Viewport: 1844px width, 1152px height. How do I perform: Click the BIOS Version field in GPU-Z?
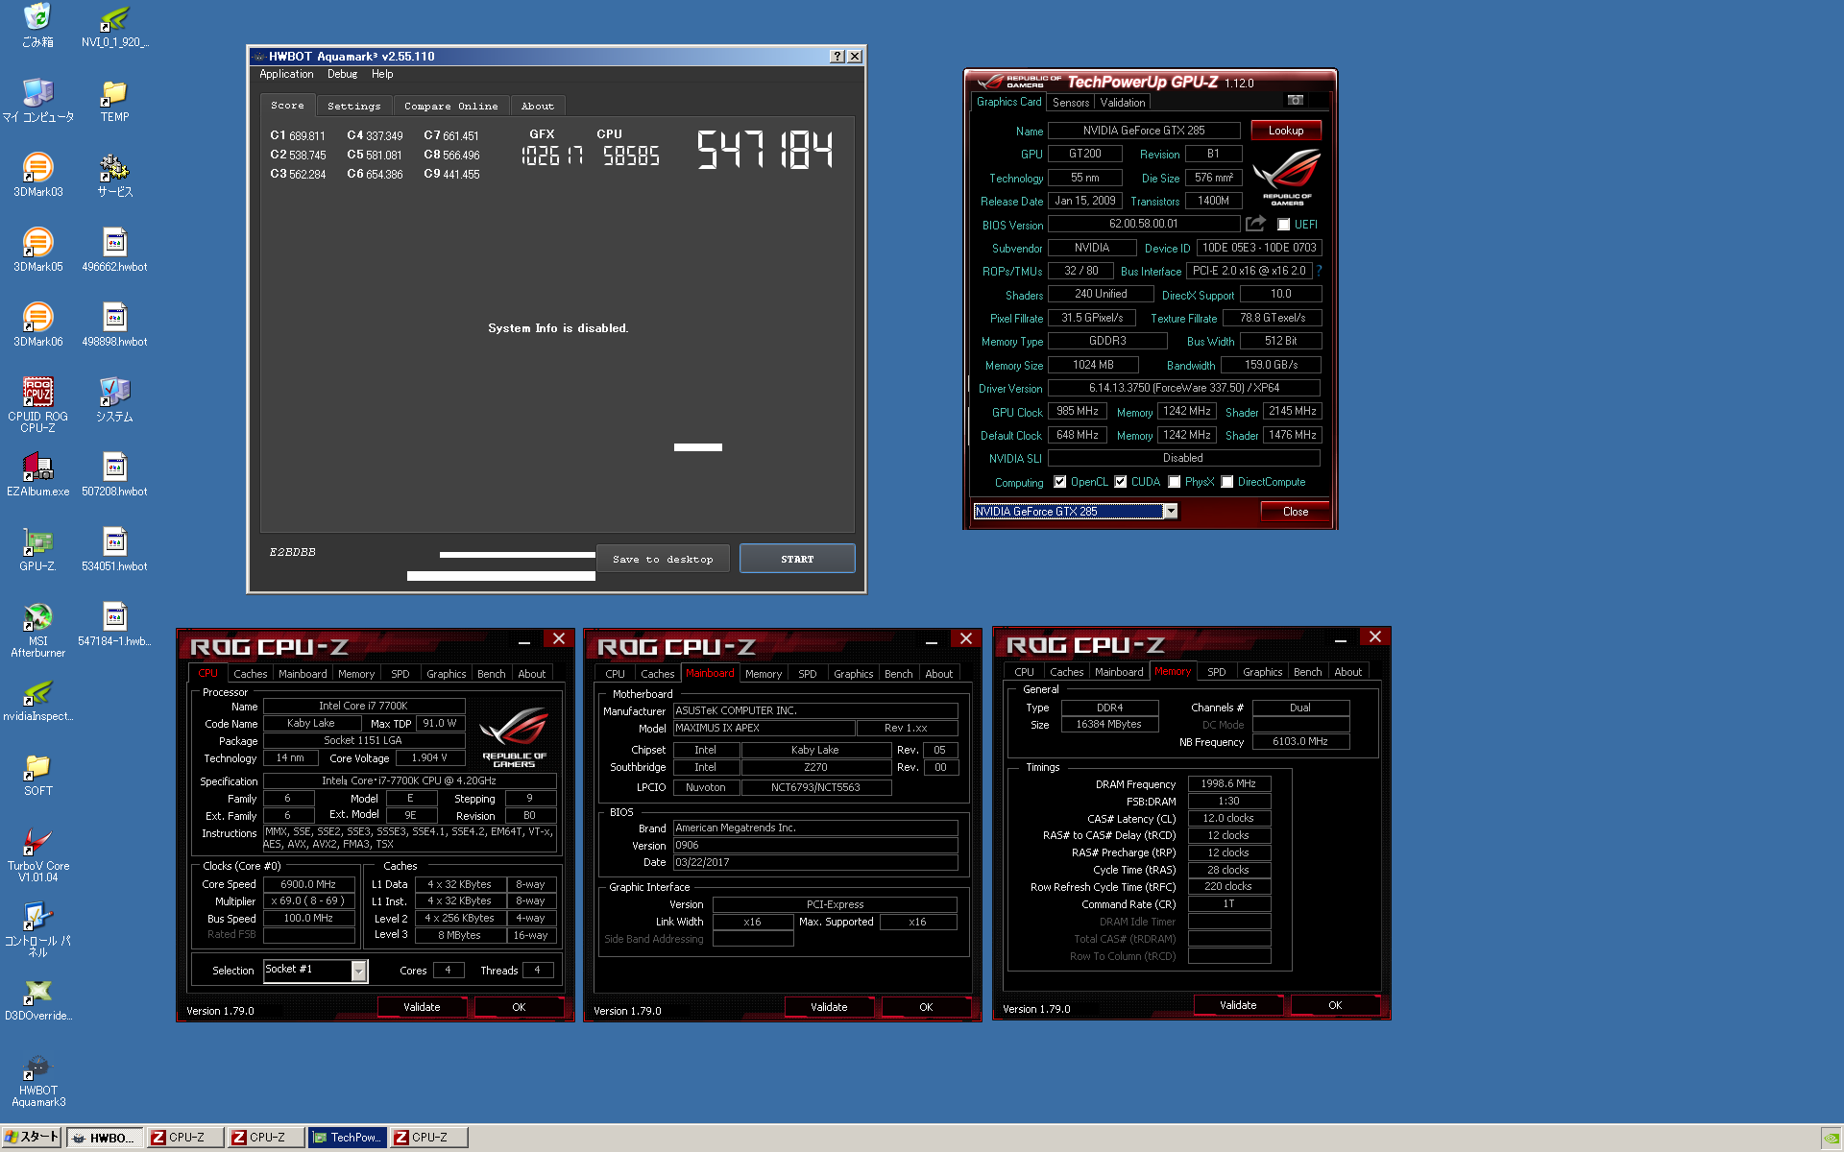tap(1143, 224)
